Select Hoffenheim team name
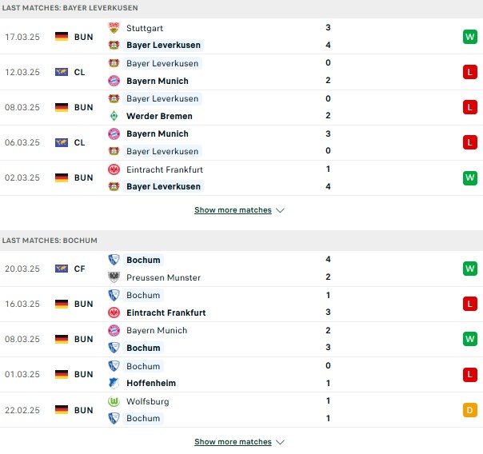Viewport: 483px width, 454px height. click(x=151, y=383)
